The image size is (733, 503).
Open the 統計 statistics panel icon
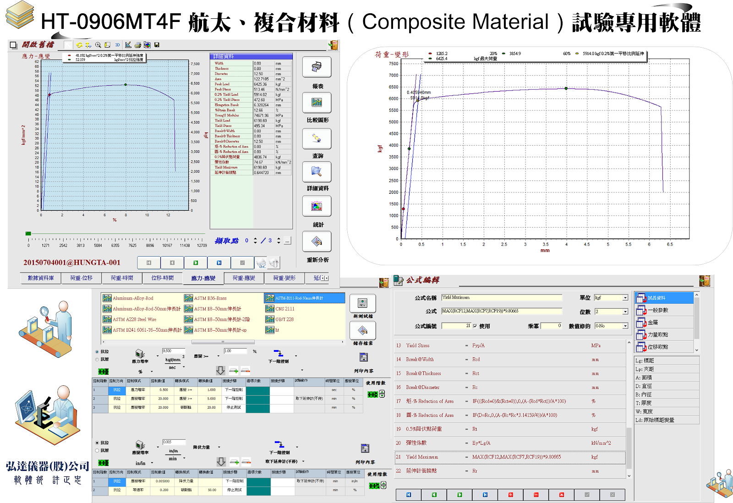pyautogui.click(x=317, y=207)
